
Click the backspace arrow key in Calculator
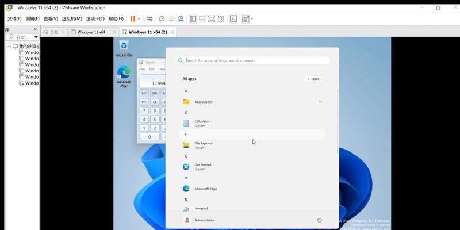tap(144, 102)
